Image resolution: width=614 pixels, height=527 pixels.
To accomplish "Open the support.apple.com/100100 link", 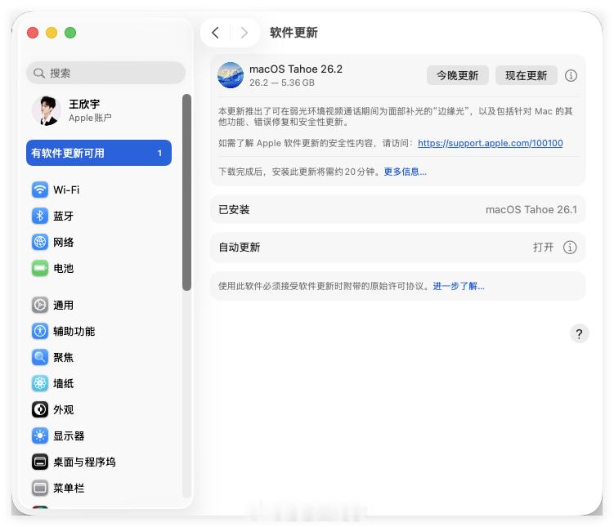I will pos(491,143).
